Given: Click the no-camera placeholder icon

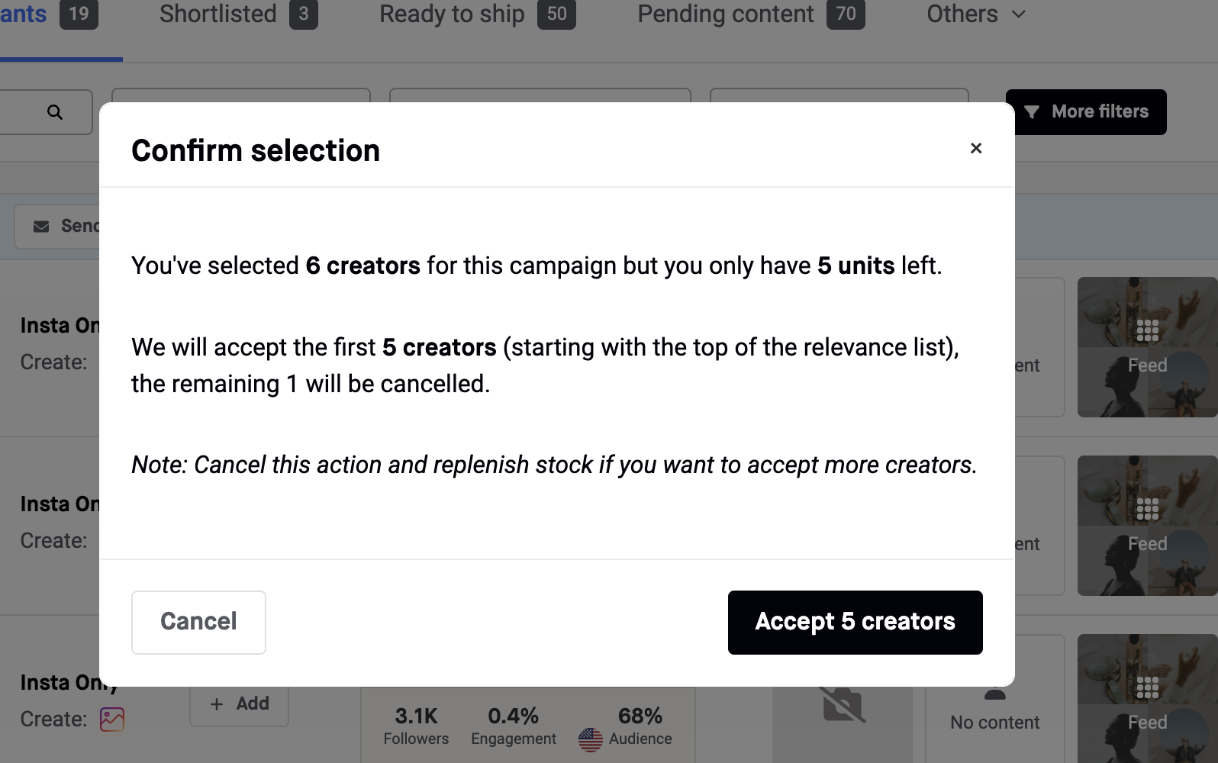Looking at the screenshot, I should pos(843,706).
